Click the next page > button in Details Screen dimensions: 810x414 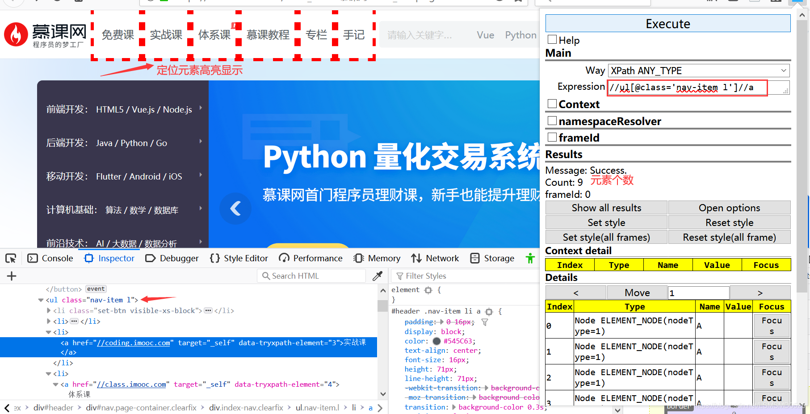[760, 293]
